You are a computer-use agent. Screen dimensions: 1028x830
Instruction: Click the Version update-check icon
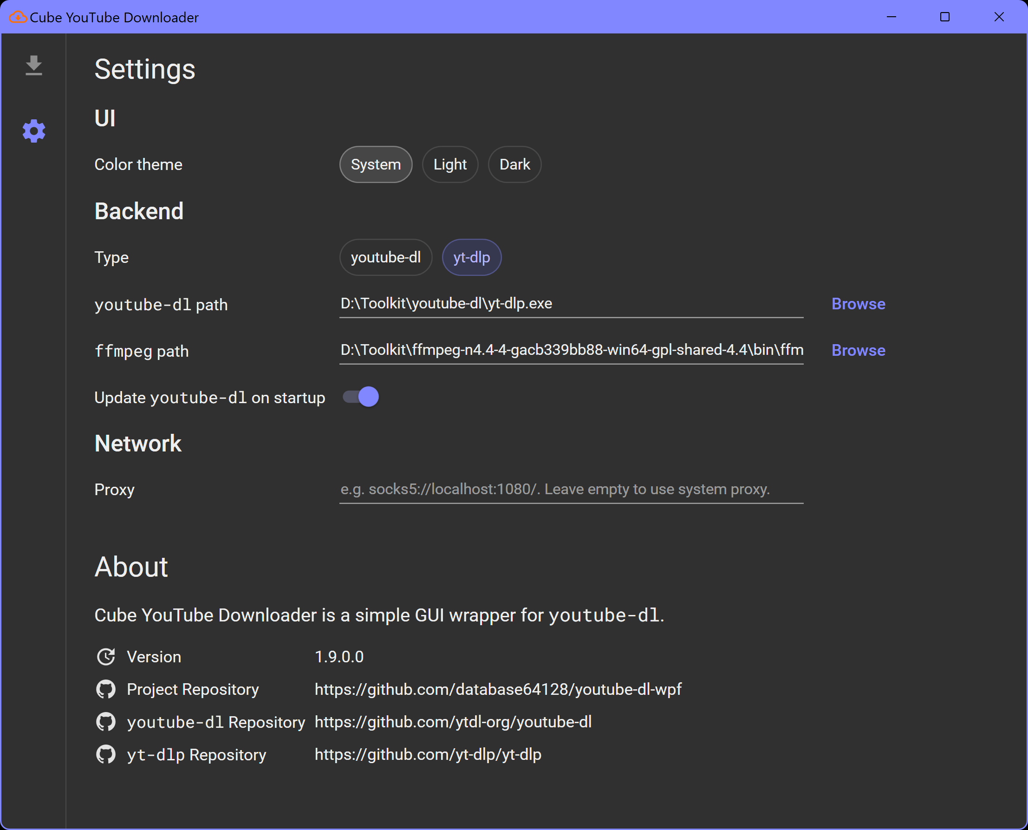(x=105, y=657)
